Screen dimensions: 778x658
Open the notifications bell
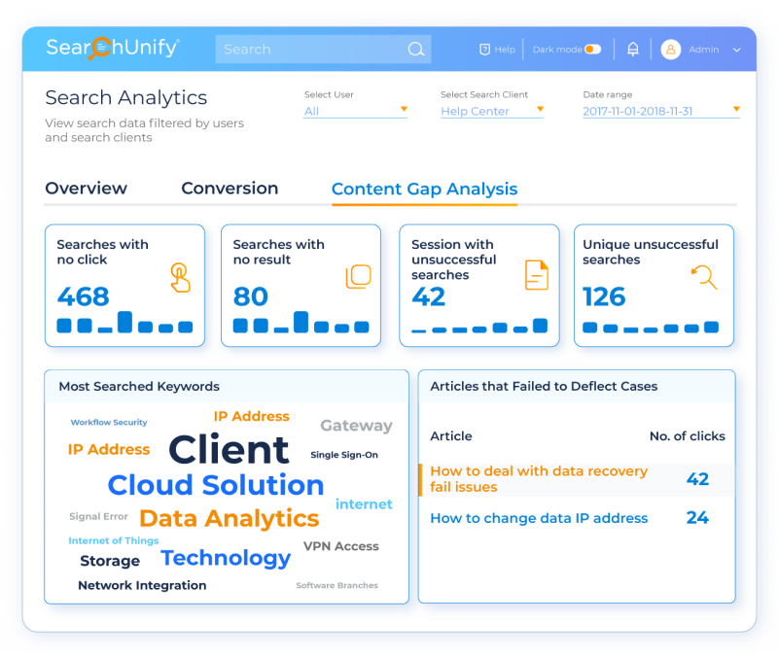tap(633, 50)
